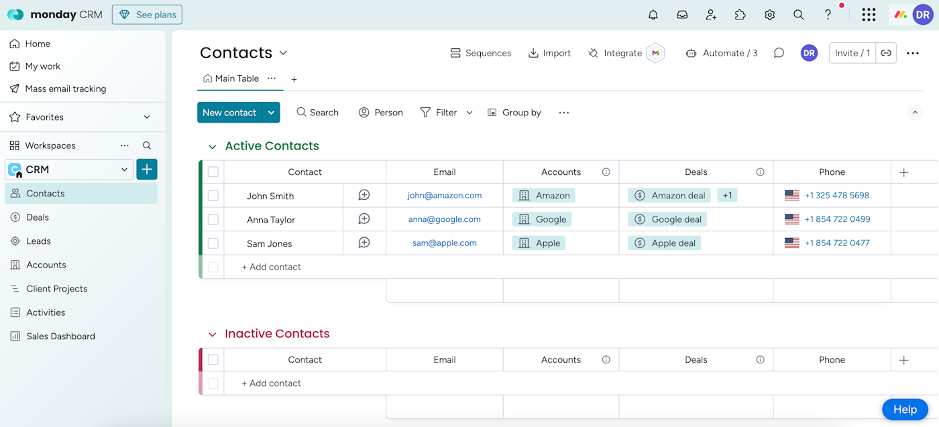This screenshot has width=939, height=427.
Task: Add a column to Inactive Contacts table
Action: tap(904, 360)
